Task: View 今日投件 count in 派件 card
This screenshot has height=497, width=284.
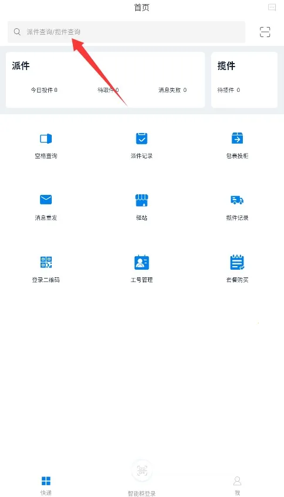Action: pos(44,90)
